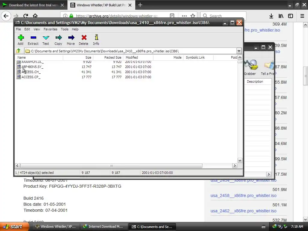Viewport: 308px width, 231px height.
Task: Expand the 7-Zip address path dropdown
Action: (x=239, y=51)
